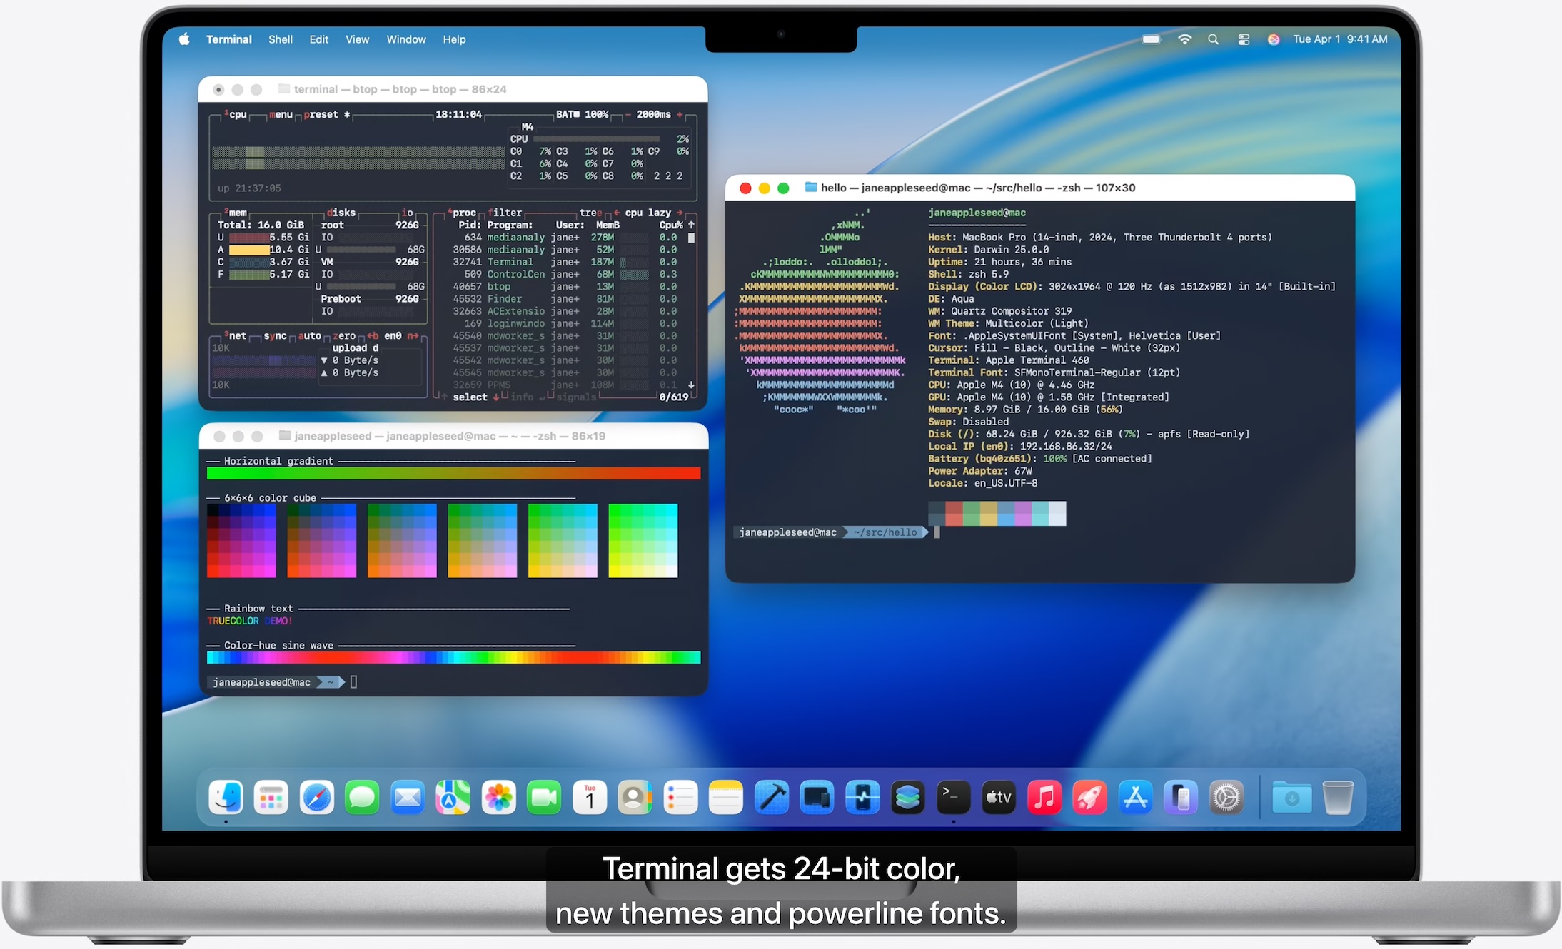Open the Downloads folder in Dock
The height and width of the screenshot is (949, 1562).
tap(1292, 797)
